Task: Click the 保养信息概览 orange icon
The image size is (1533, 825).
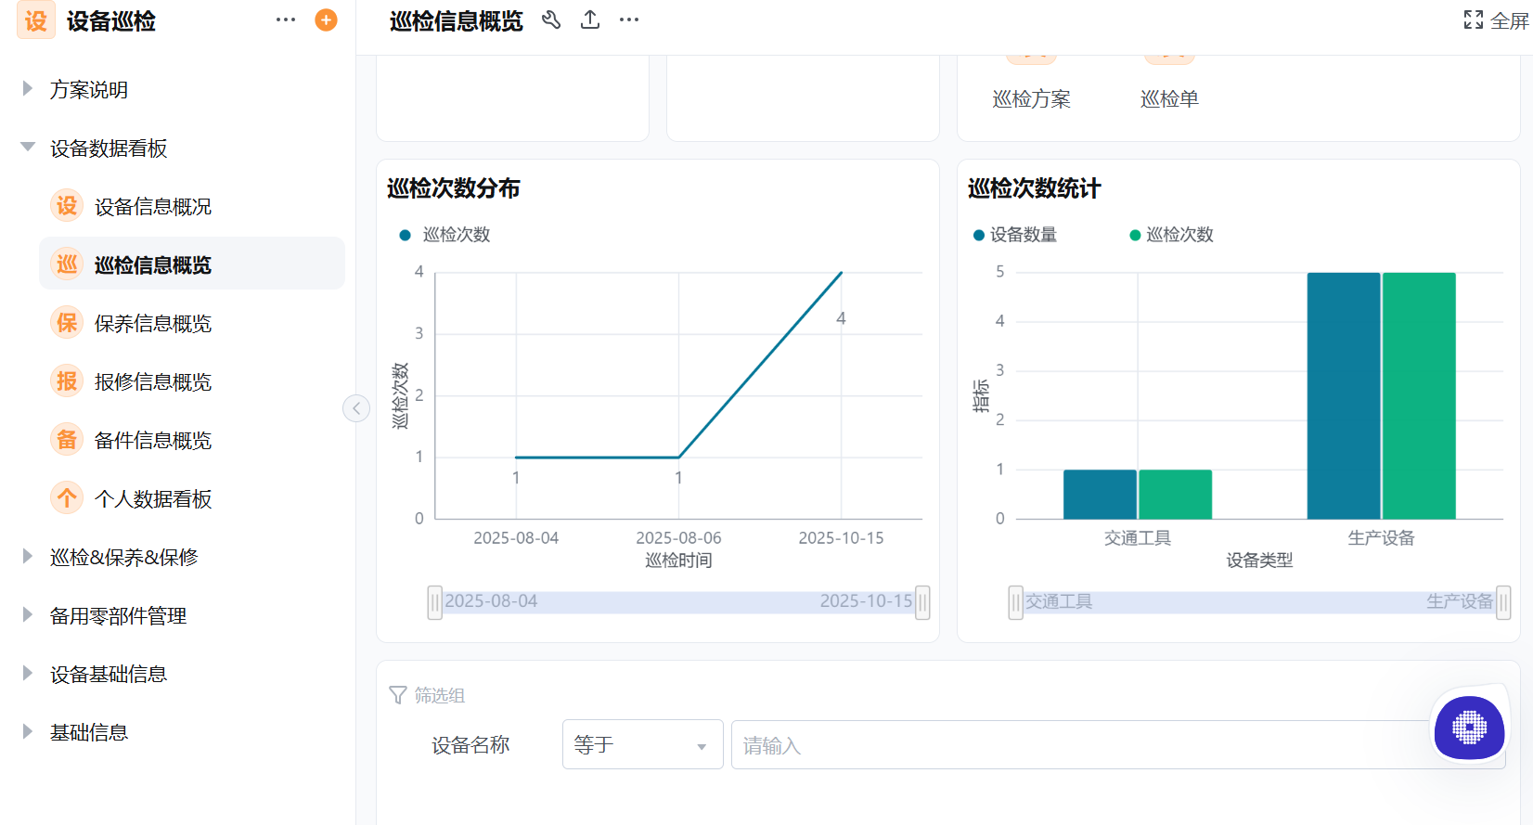Action: [67, 323]
